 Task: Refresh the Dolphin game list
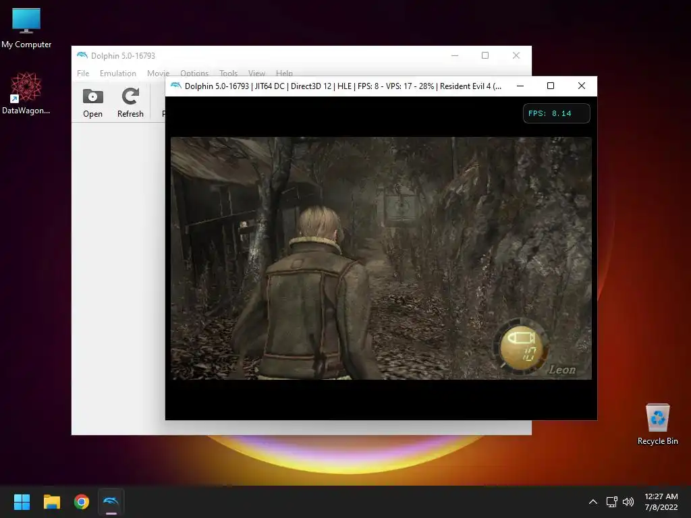(x=130, y=103)
